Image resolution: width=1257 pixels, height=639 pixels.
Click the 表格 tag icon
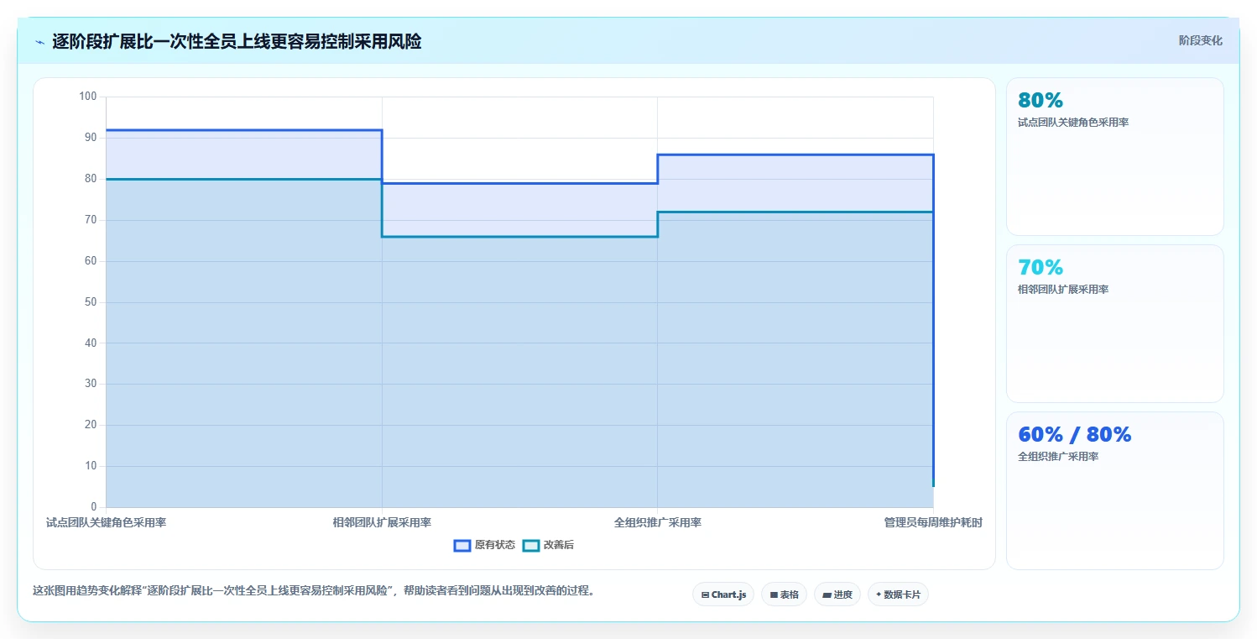774,594
